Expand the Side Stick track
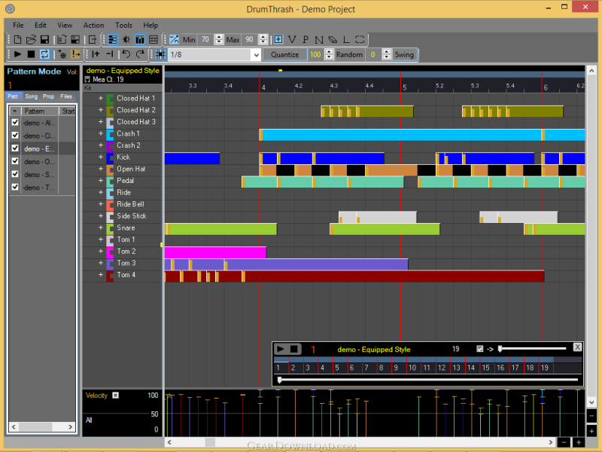Image resolution: width=602 pixels, height=452 pixels. click(101, 215)
